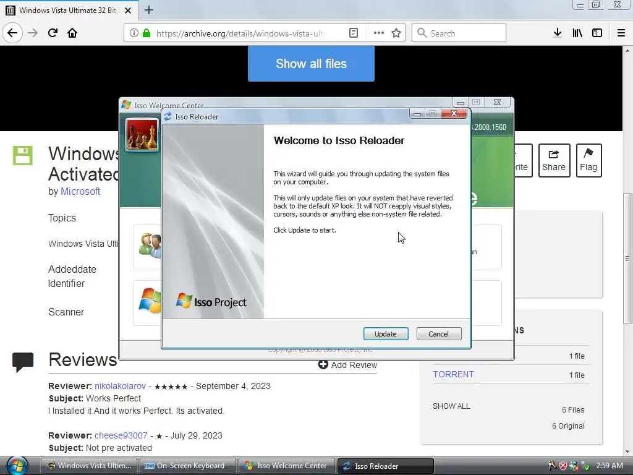Close the Isso Welcome Center window
633x475 pixels.
(498, 102)
